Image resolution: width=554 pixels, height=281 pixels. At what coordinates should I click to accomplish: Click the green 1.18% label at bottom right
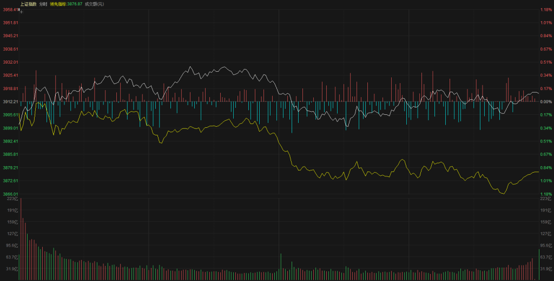(546, 194)
